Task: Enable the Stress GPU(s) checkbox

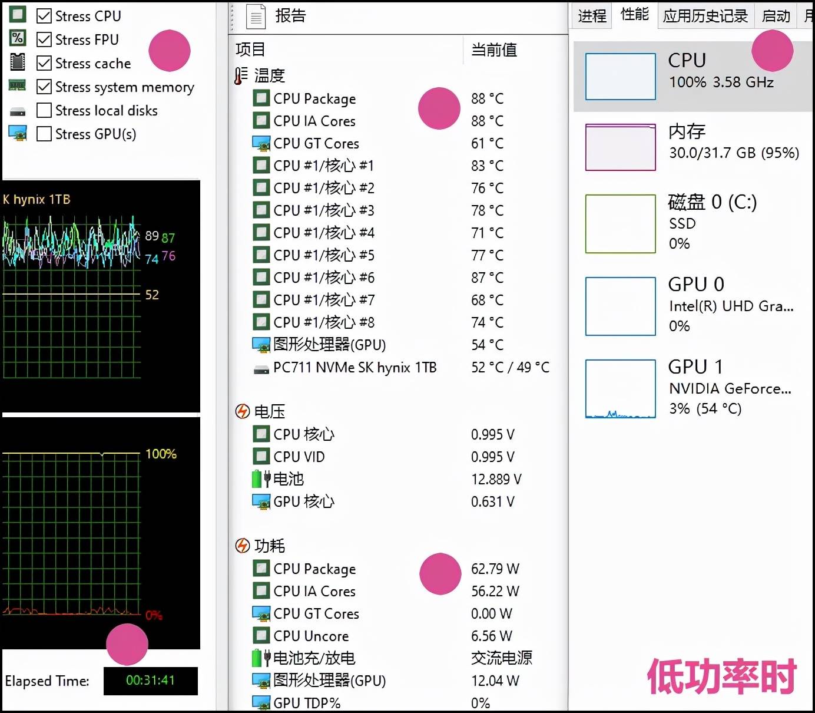Action: coord(44,134)
